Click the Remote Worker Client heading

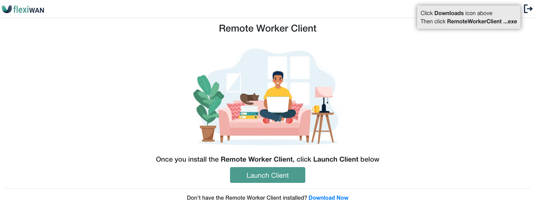click(267, 28)
